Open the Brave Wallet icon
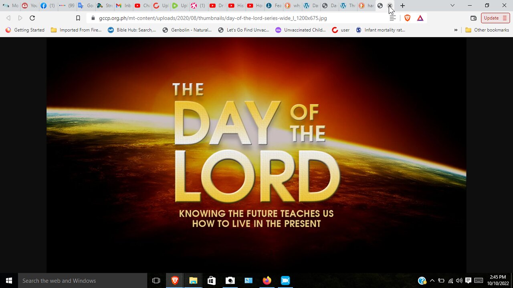This screenshot has width=513, height=288. pyautogui.click(x=473, y=18)
